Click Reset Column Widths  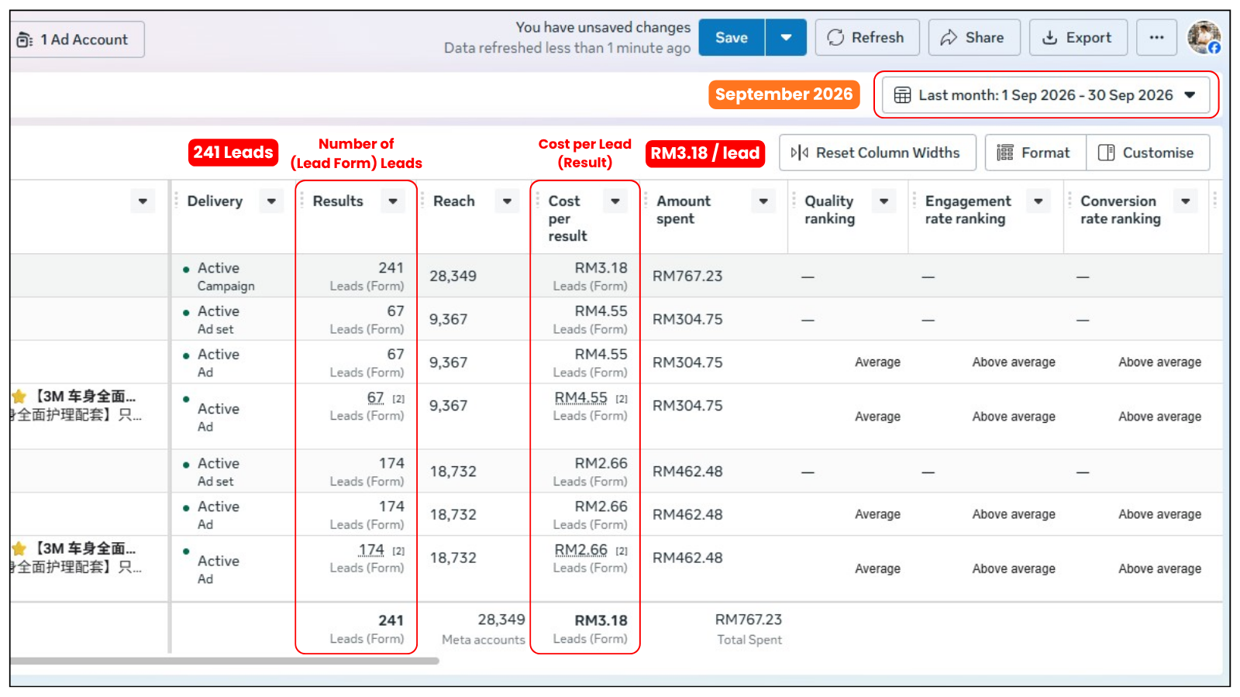pos(877,153)
